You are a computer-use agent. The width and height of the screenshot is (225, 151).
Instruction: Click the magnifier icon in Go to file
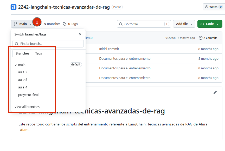[x=121, y=24]
